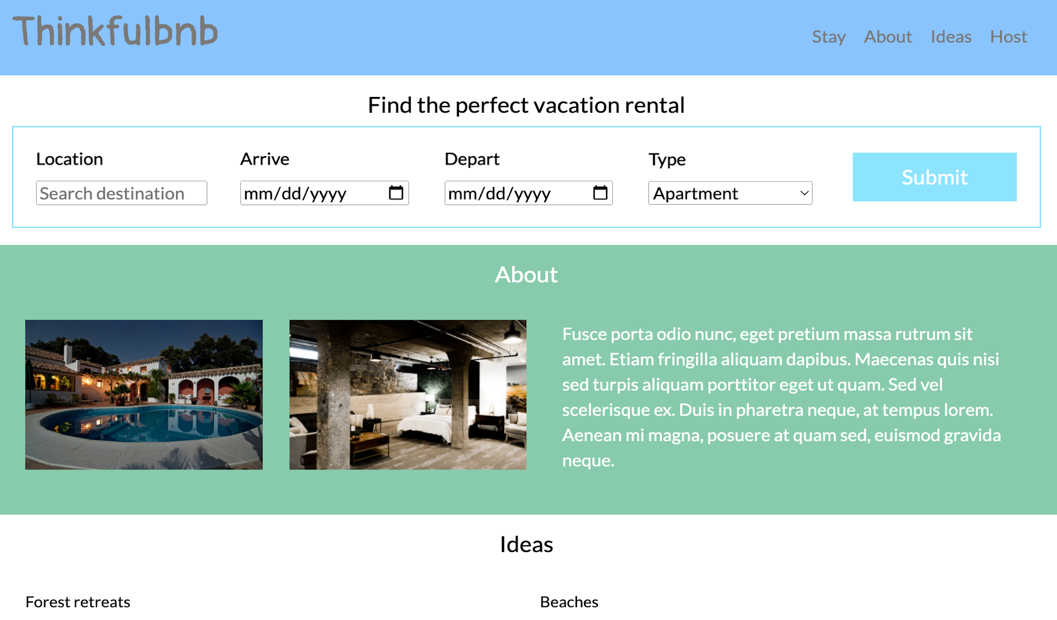Click the Arrive mm/dd/yyyy date field

click(307, 193)
